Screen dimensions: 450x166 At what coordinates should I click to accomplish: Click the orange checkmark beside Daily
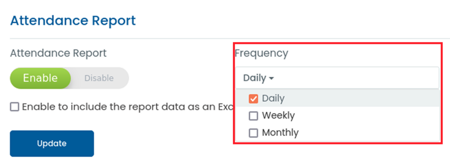coord(254,99)
